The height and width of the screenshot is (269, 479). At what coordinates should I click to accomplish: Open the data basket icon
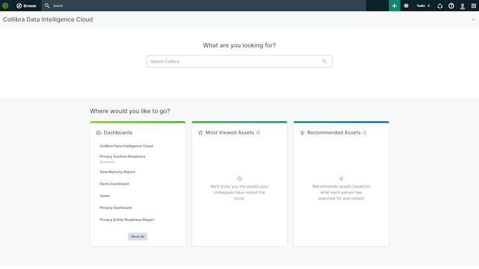406,6
